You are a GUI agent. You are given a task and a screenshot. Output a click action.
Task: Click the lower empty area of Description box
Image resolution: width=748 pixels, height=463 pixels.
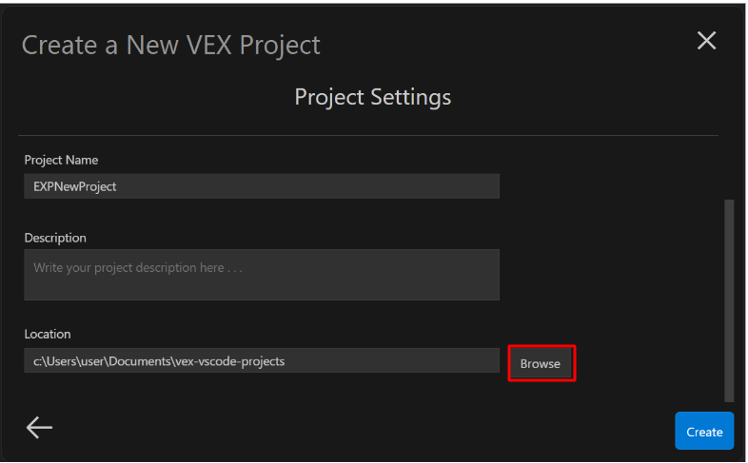click(261, 289)
